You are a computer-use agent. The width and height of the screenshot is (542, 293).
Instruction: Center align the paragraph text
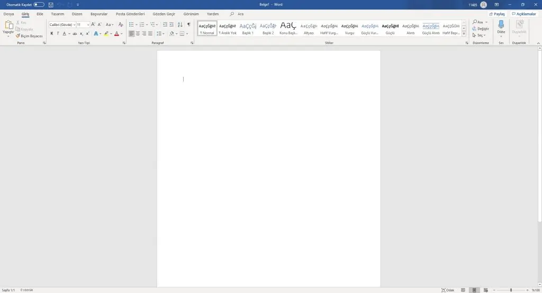pos(138,33)
